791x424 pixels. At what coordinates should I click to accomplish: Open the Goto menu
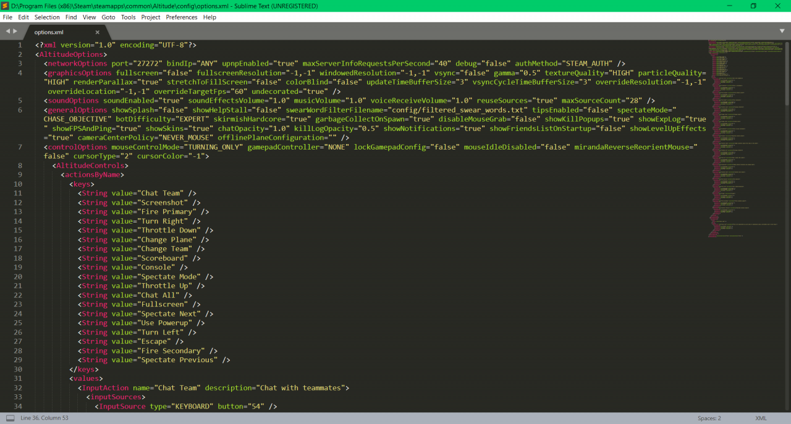[108, 17]
